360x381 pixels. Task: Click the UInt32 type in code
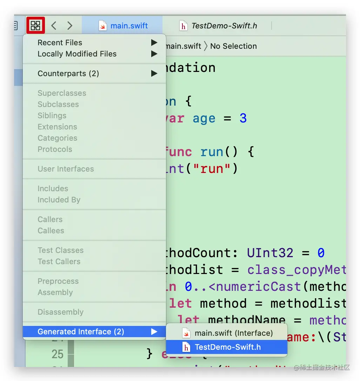click(270, 253)
